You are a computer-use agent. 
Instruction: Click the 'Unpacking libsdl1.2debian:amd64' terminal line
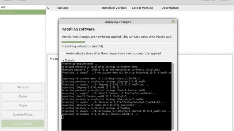coord(97,96)
